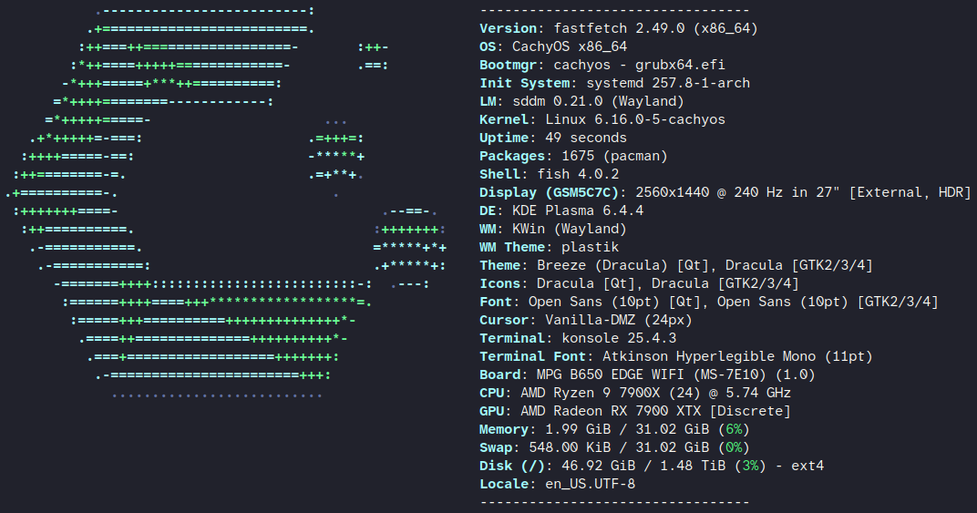Click the "Disk (/)" ext4 usage line

(x=652, y=466)
